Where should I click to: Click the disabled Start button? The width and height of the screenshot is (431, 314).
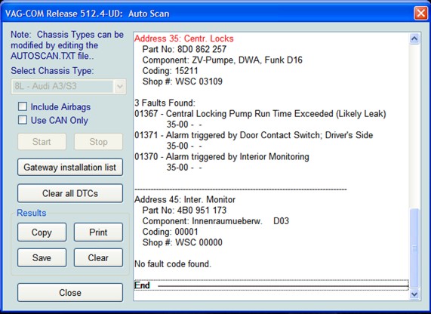click(x=42, y=142)
